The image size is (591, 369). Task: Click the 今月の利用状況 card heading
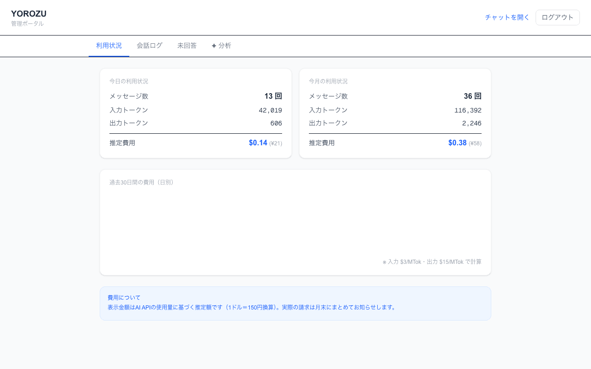point(328,81)
